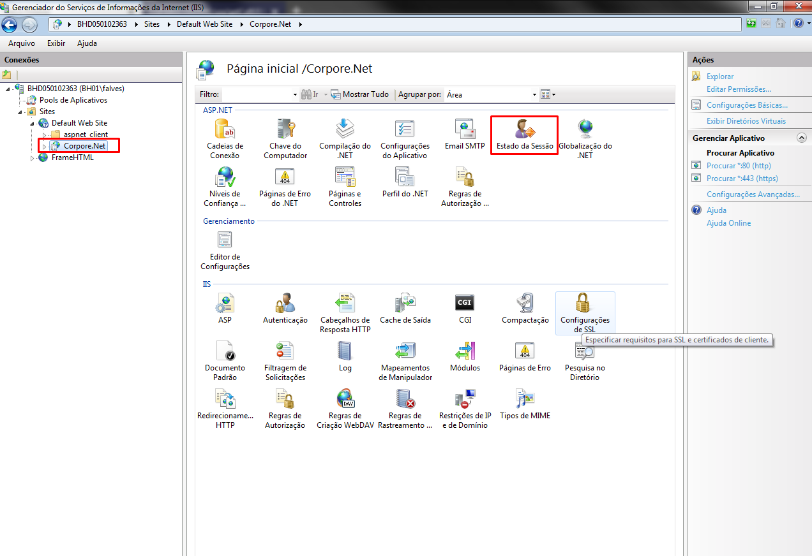Open the Ajuda menu

[87, 43]
